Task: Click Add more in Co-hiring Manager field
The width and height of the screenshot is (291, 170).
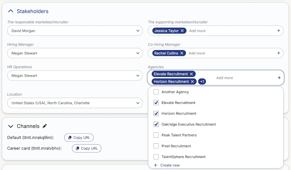Action: (x=197, y=53)
